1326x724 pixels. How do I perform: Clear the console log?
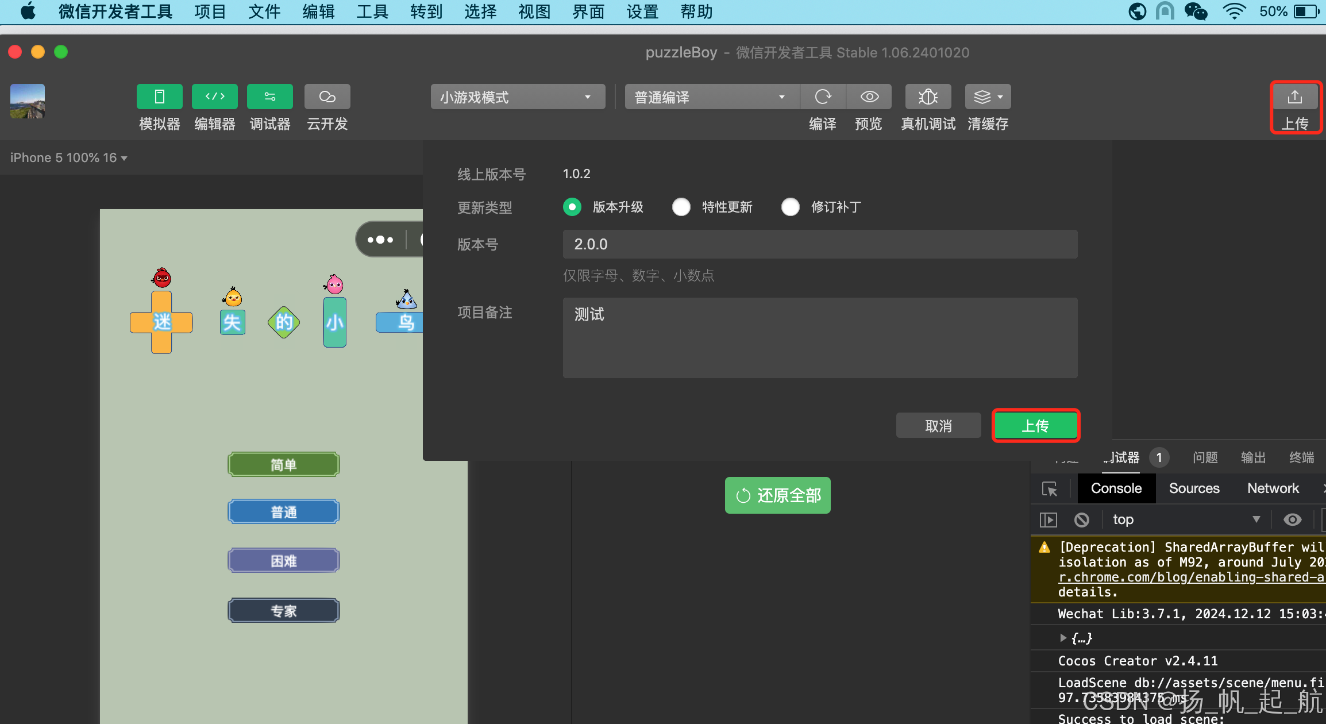point(1082,520)
